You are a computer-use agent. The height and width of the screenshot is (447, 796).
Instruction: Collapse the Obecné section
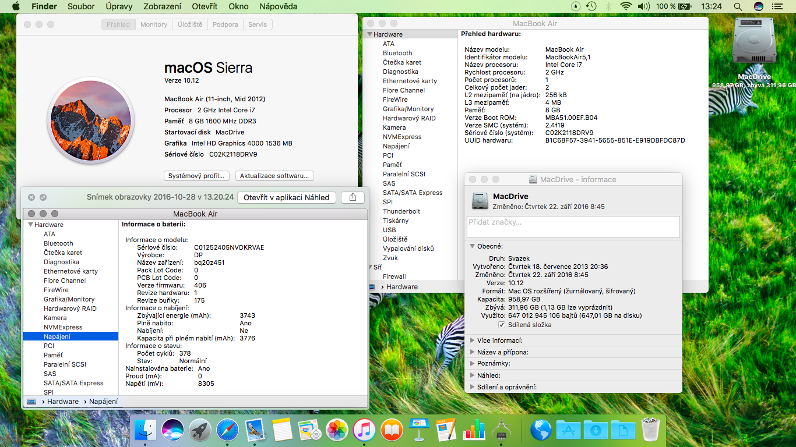(473, 246)
